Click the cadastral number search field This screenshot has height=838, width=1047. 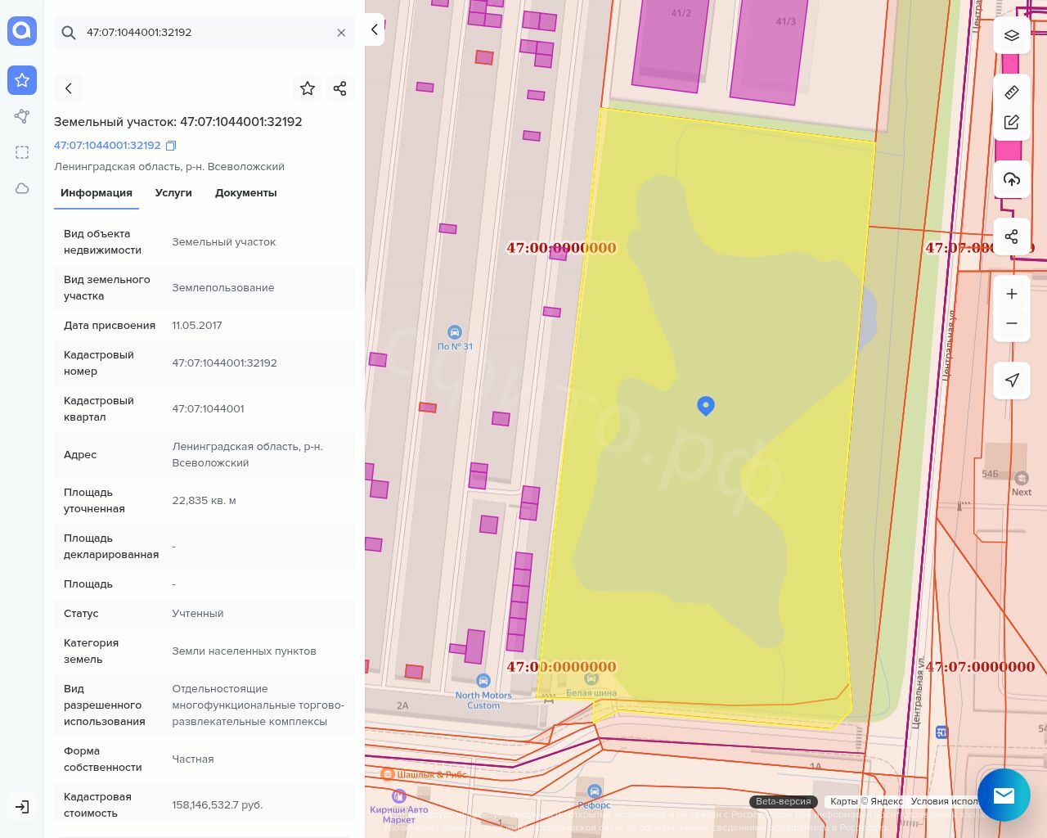204,33
